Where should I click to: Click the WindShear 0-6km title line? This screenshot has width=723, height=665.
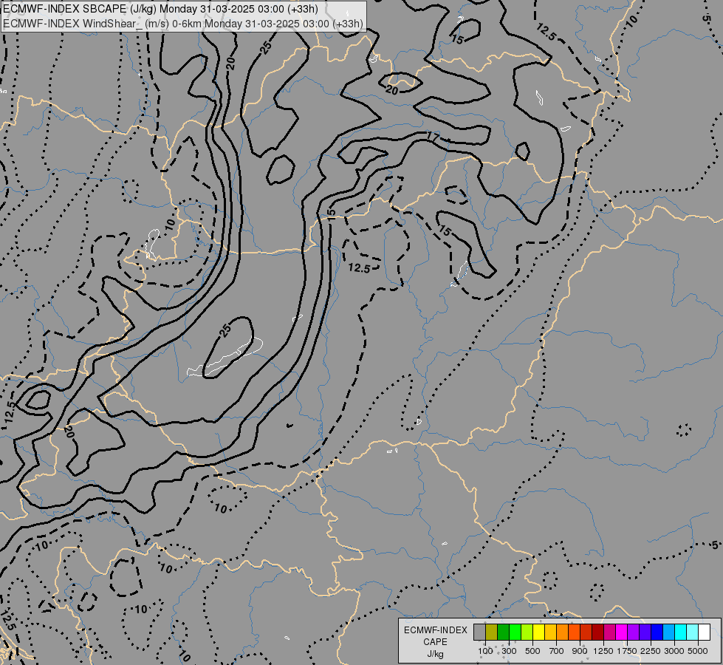(183, 24)
